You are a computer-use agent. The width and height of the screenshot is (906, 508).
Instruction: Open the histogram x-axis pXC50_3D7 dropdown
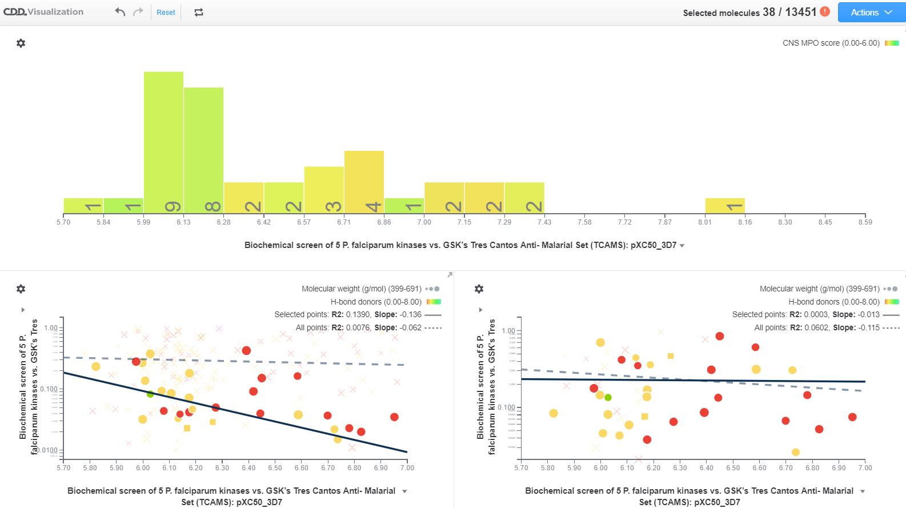(682, 246)
